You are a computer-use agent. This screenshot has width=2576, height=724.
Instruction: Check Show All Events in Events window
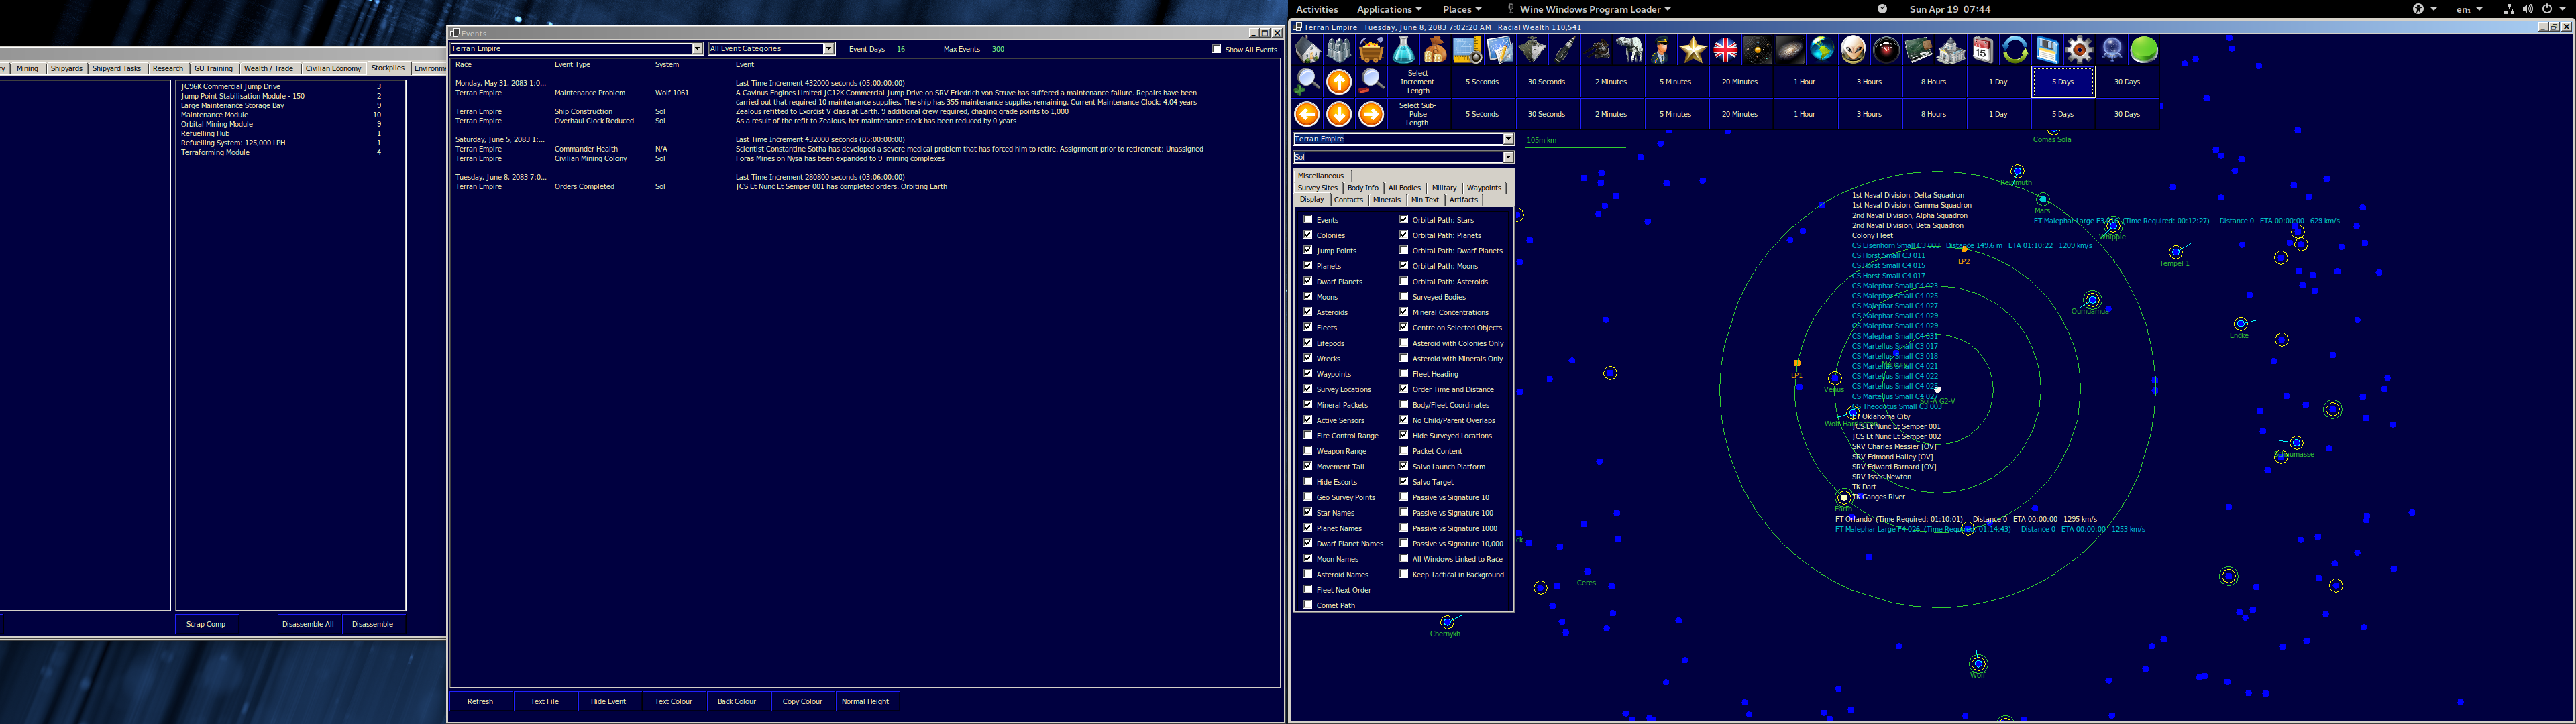[1217, 49]
